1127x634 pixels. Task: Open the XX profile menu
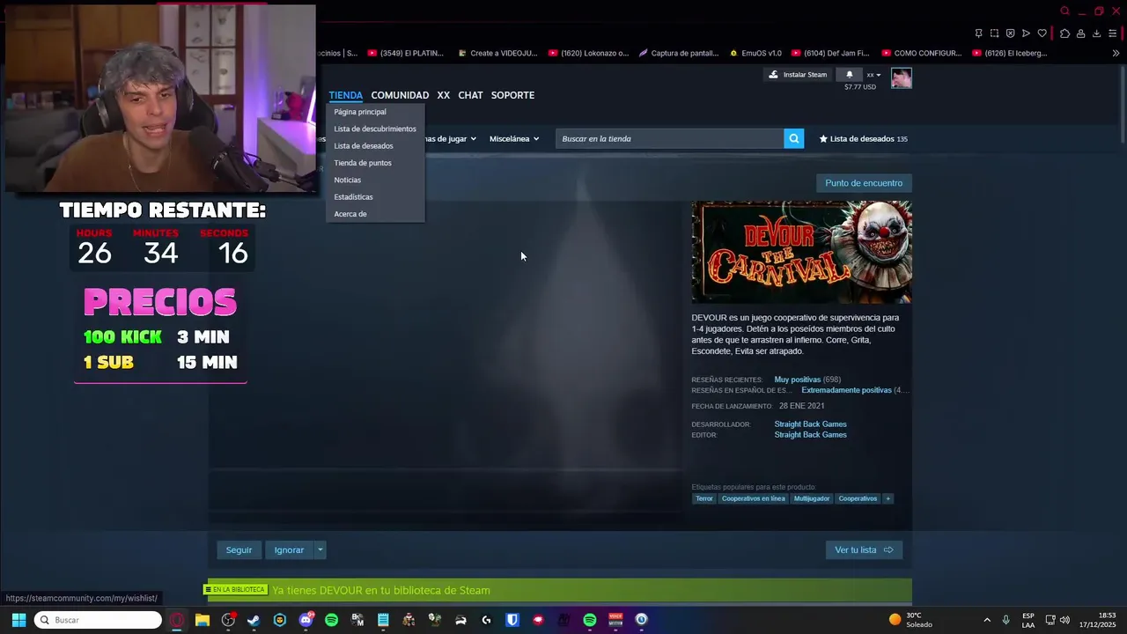pos(443,95)
